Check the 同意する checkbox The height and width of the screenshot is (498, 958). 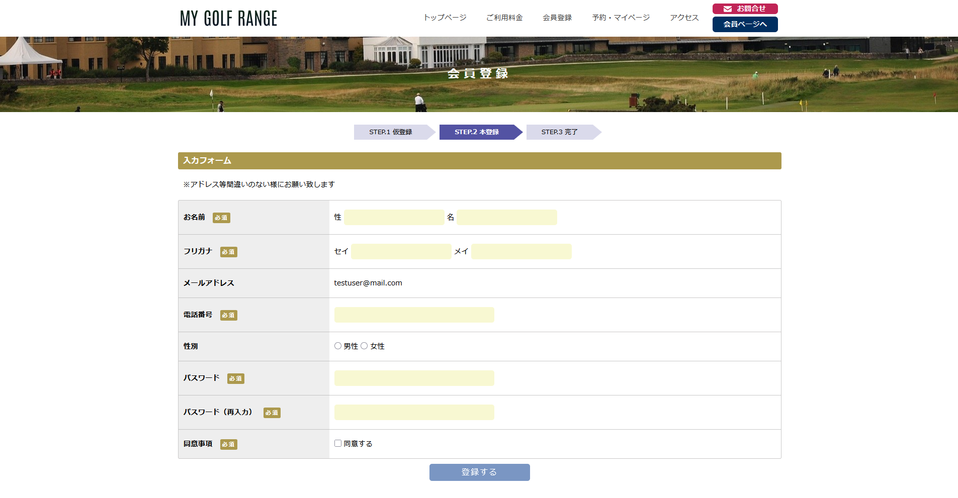[338, 443]
